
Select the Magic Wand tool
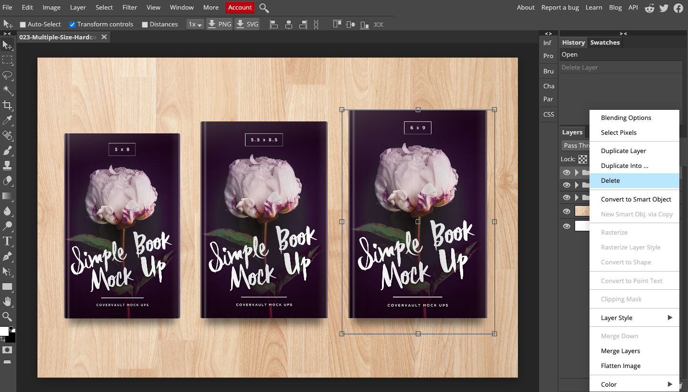tap(7, 90)
